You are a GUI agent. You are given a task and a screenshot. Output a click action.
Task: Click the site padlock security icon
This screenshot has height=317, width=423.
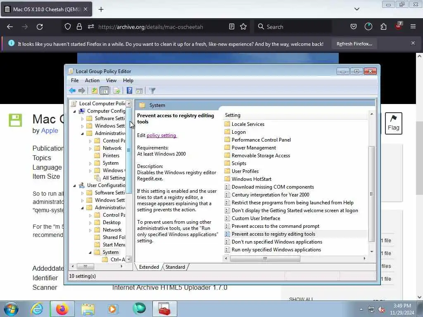click(x=79, y=26)
